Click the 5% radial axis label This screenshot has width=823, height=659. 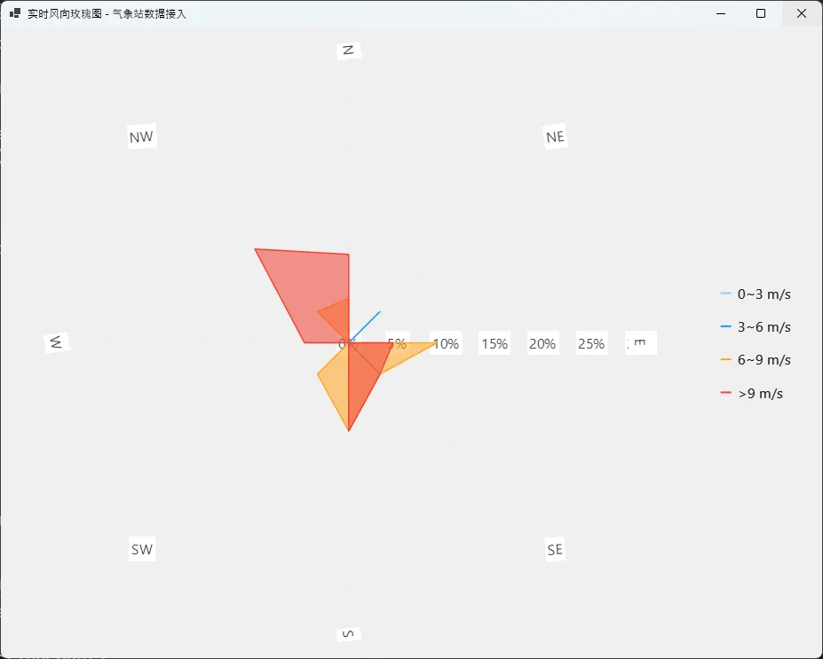coord(398,343)
